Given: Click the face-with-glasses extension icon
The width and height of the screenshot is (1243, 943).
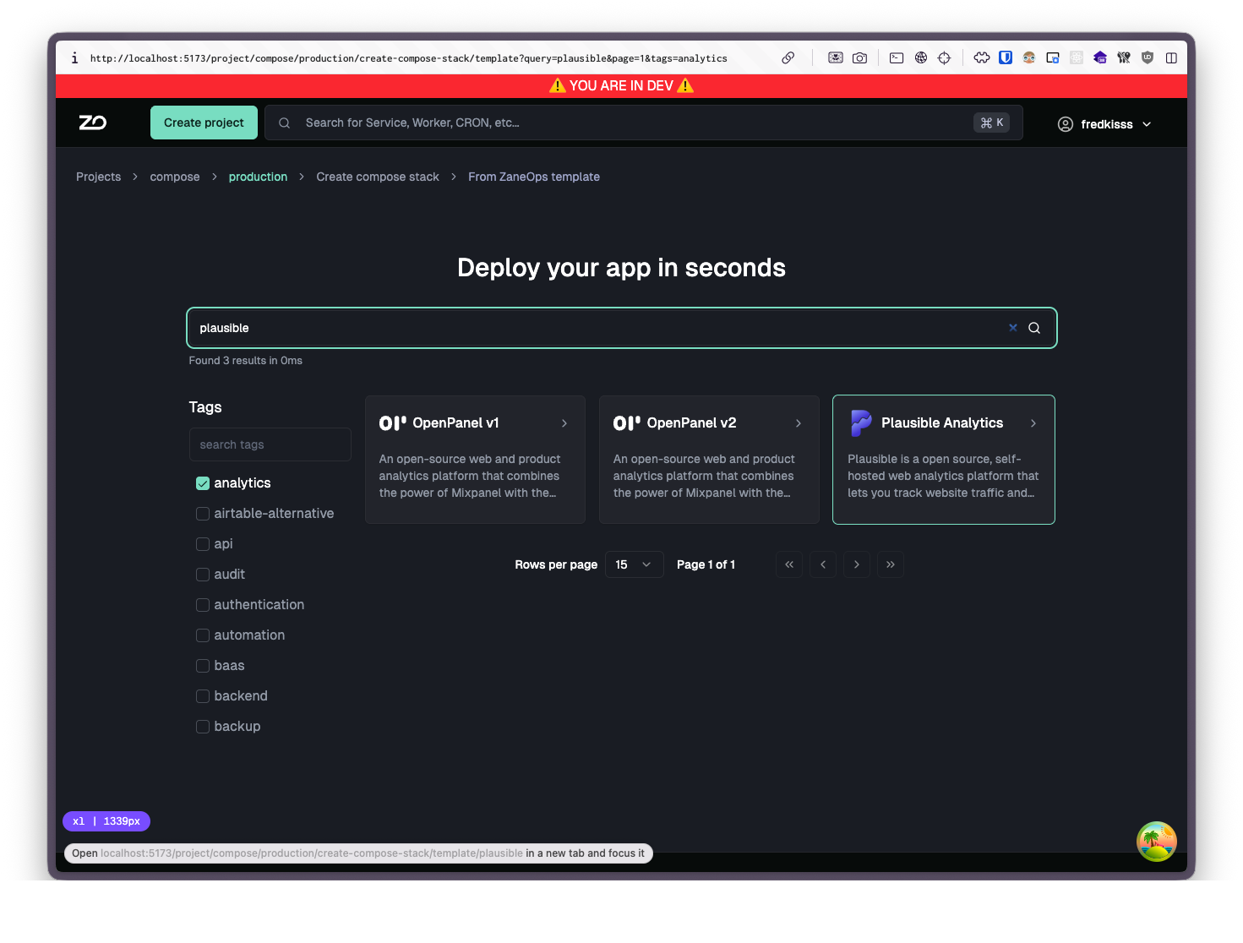Looking at the screenshot, I should [1029, 58].
